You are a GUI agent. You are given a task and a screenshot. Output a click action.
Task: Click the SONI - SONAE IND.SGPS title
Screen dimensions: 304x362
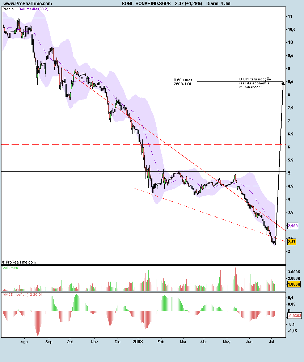[146, 4]
